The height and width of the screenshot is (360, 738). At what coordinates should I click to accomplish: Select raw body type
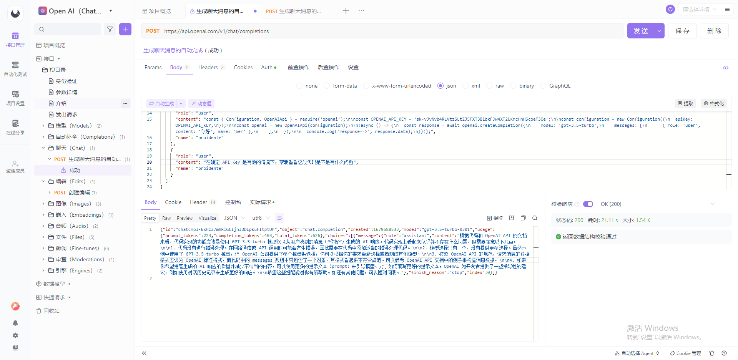495,86
